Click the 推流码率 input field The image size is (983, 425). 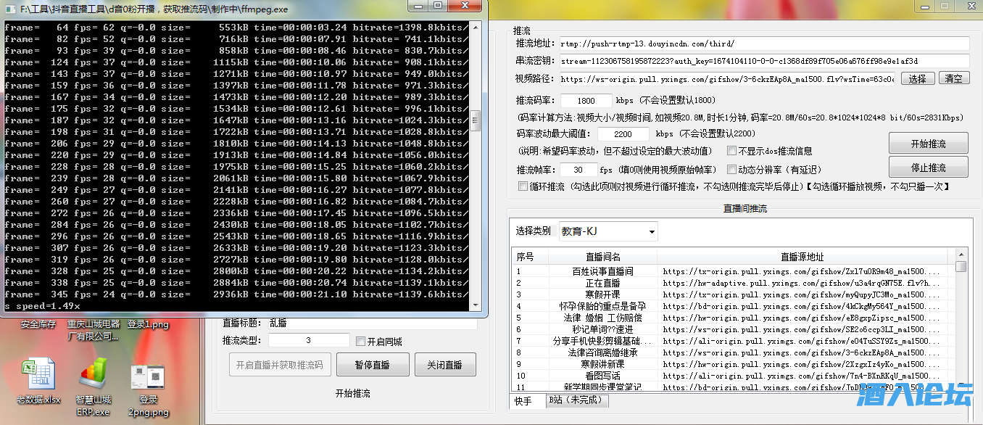(x=586, y=101)
